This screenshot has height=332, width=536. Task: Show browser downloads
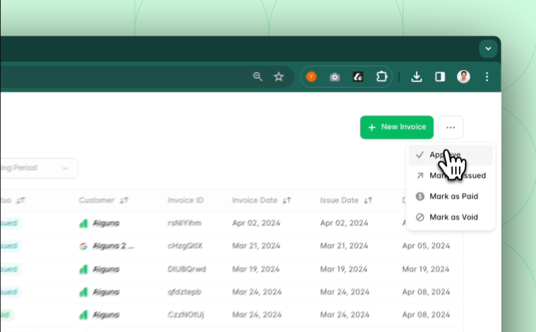pos(417,76)
